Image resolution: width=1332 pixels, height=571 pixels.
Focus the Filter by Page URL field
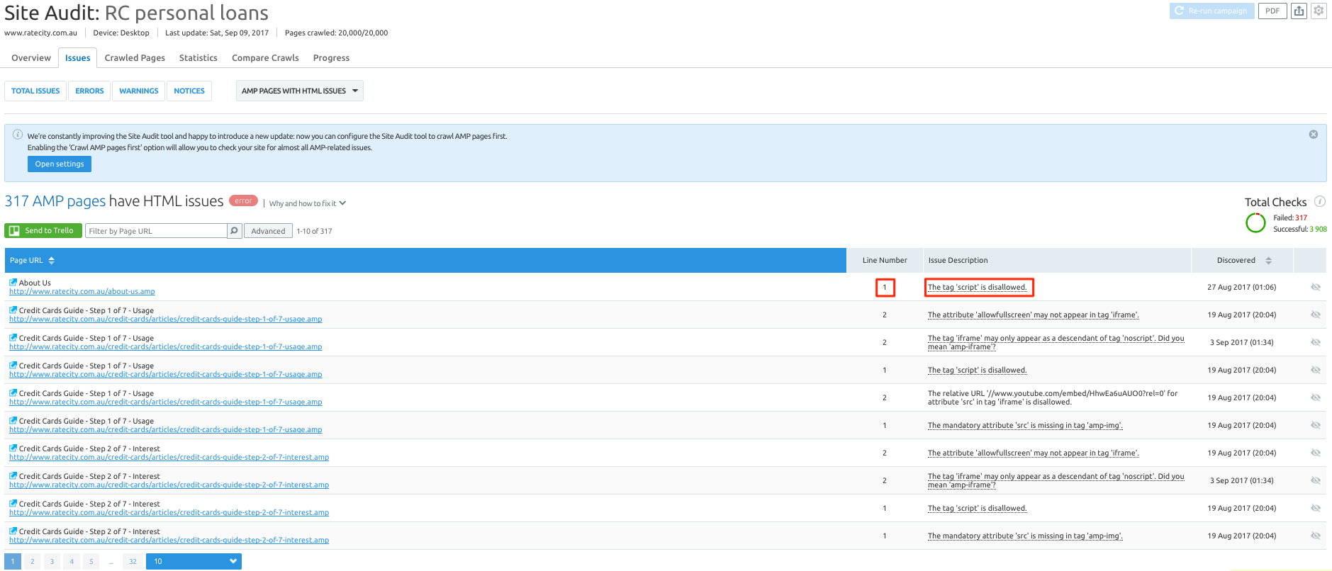156,231
